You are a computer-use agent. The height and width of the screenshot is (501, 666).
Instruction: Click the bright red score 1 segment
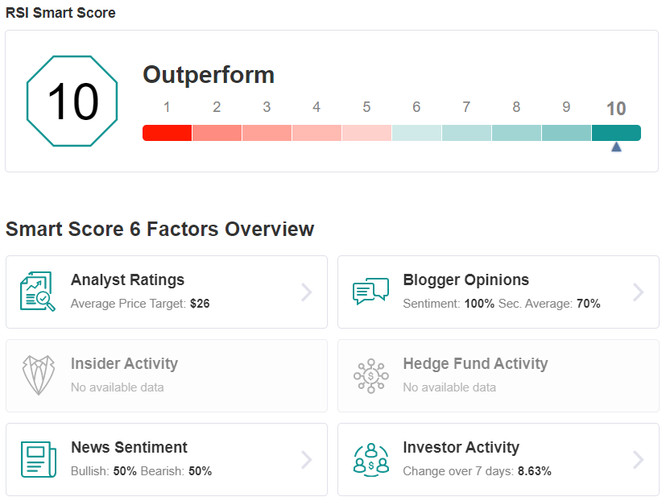coord(167,133)
